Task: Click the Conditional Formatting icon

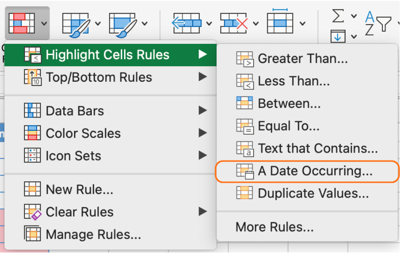Action: 22,23
